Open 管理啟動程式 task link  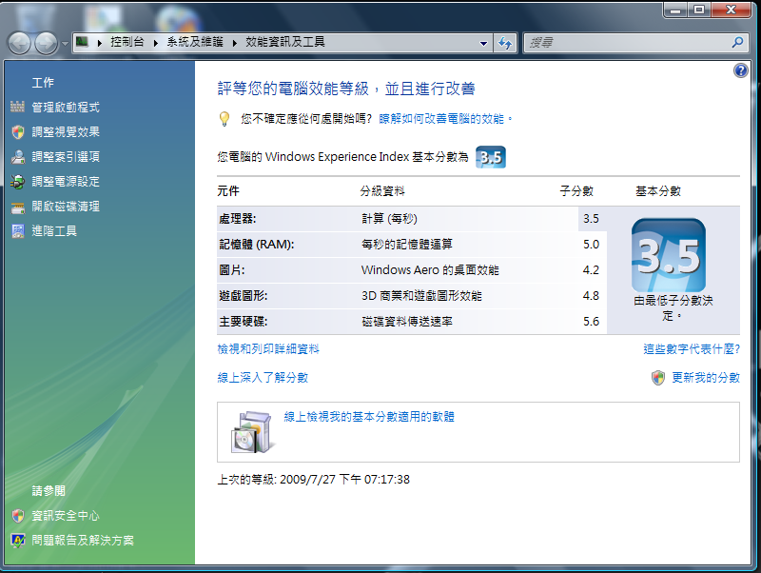(x=66, y=108)
